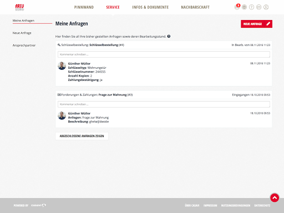Click status 'Eingegangen 18.10.2016 09:53'
This screenshot has width=284, height=213.
click(251, 95)
